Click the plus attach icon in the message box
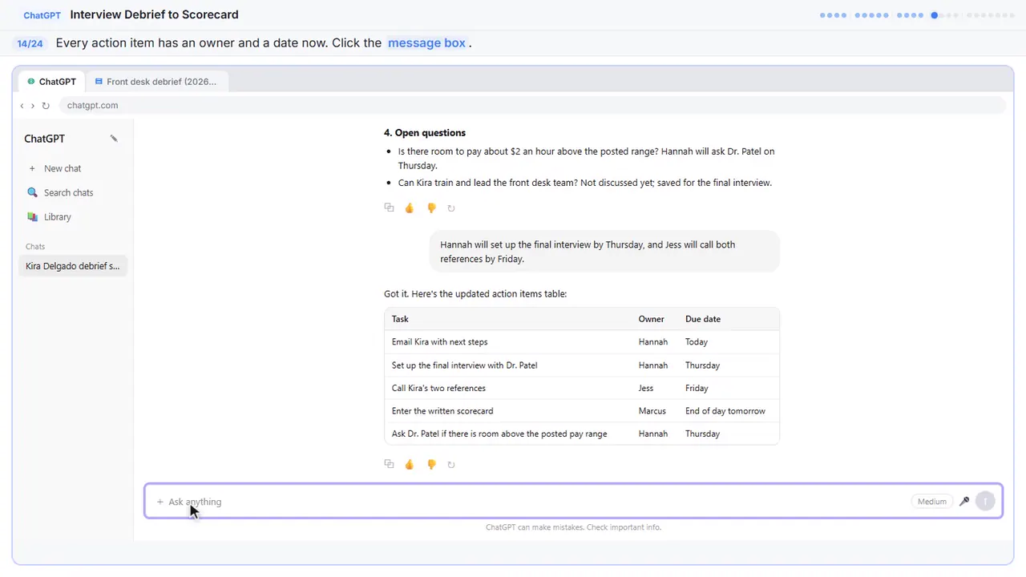This screenshot has width=1026, height=577. [160, 502]
